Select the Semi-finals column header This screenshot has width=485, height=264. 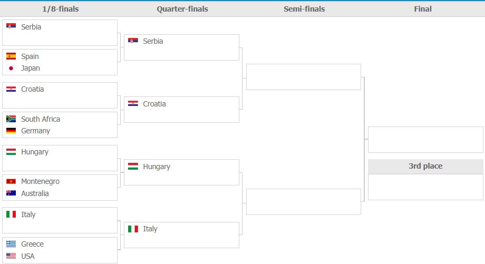click(x=304, y=9)
